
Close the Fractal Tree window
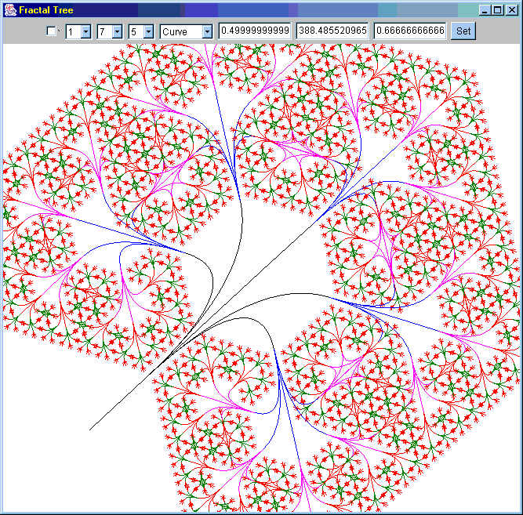click(510, 10)
